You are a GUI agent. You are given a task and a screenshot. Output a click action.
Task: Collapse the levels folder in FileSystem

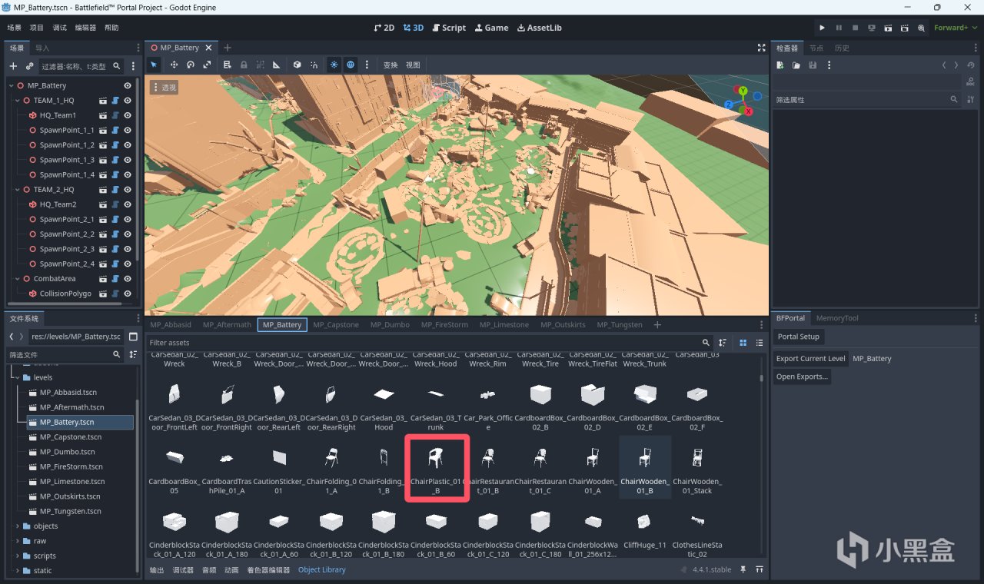pyautogui.click(x=17, y=377)
